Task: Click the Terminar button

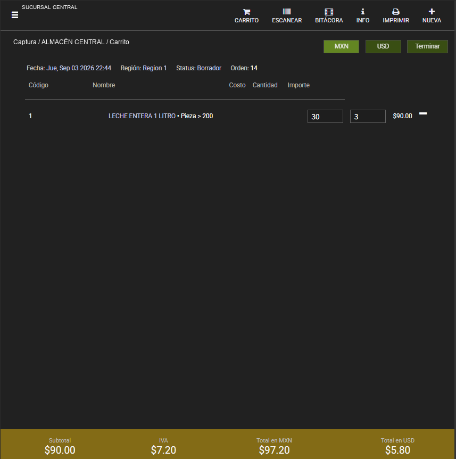Action: pos(427,46)
